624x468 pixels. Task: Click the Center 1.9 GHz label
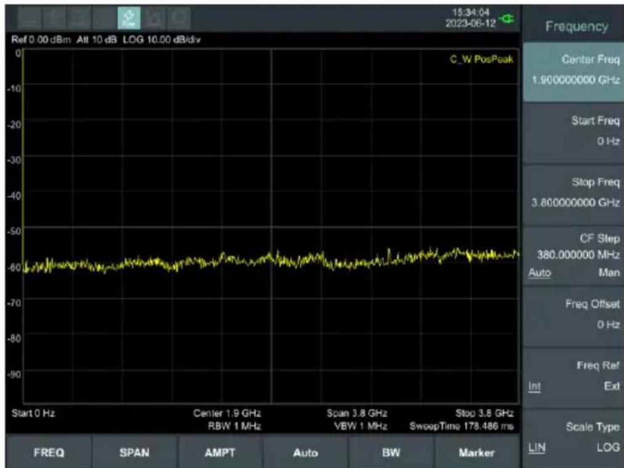(x=228, y=413)
